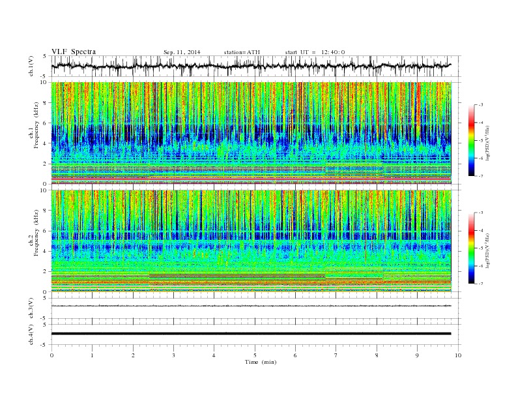Click the "-3" label on ch.1 color bar

pyautogui.click(x=481, y=105)
